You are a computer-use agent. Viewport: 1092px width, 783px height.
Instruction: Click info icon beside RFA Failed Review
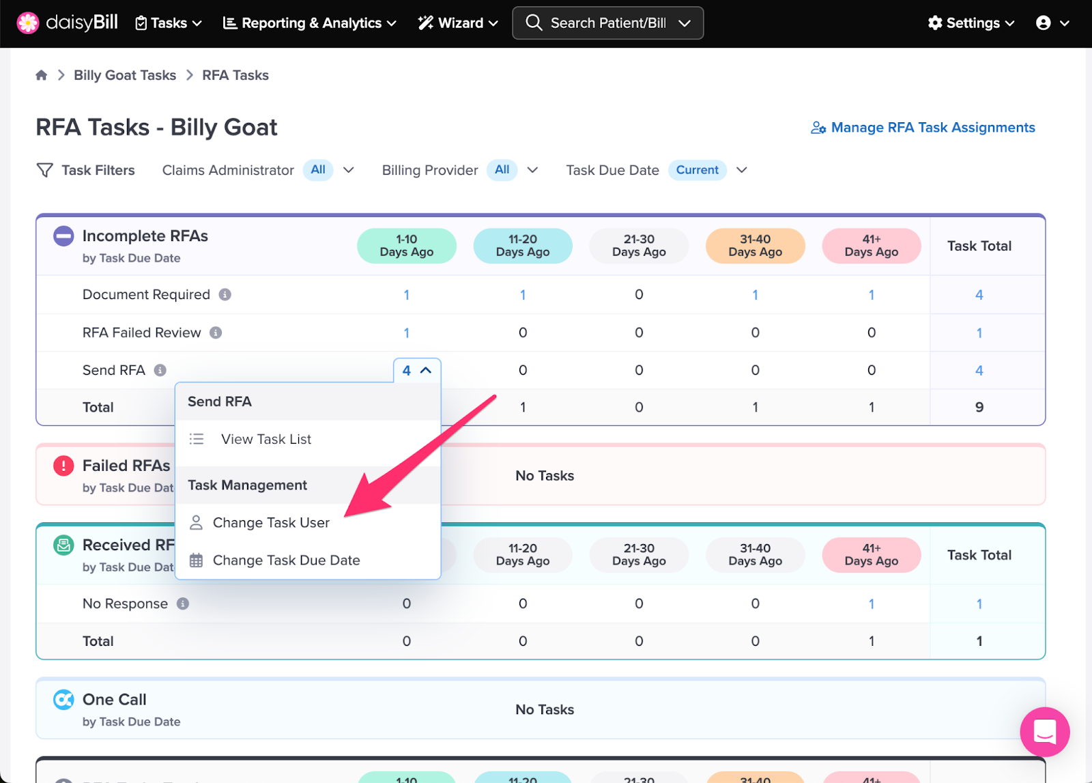pyautogui.click(x=216, y=332)
